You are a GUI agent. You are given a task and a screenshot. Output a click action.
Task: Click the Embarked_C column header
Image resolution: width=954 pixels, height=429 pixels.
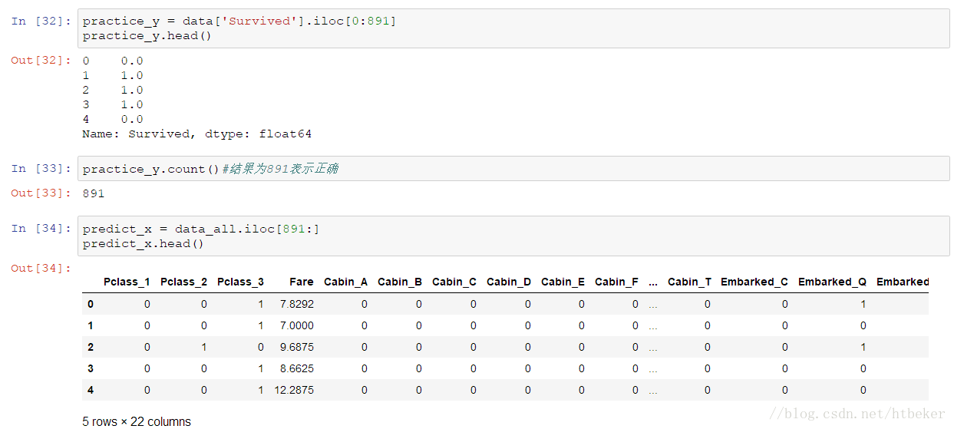pyautogui.click(x=754, y=282)
